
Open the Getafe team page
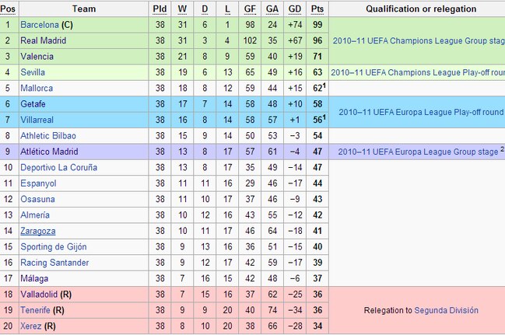point(33,104)
